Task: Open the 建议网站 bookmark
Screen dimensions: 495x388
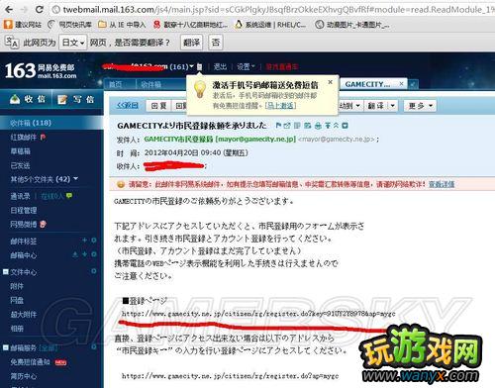Action: tap(23, 25)
